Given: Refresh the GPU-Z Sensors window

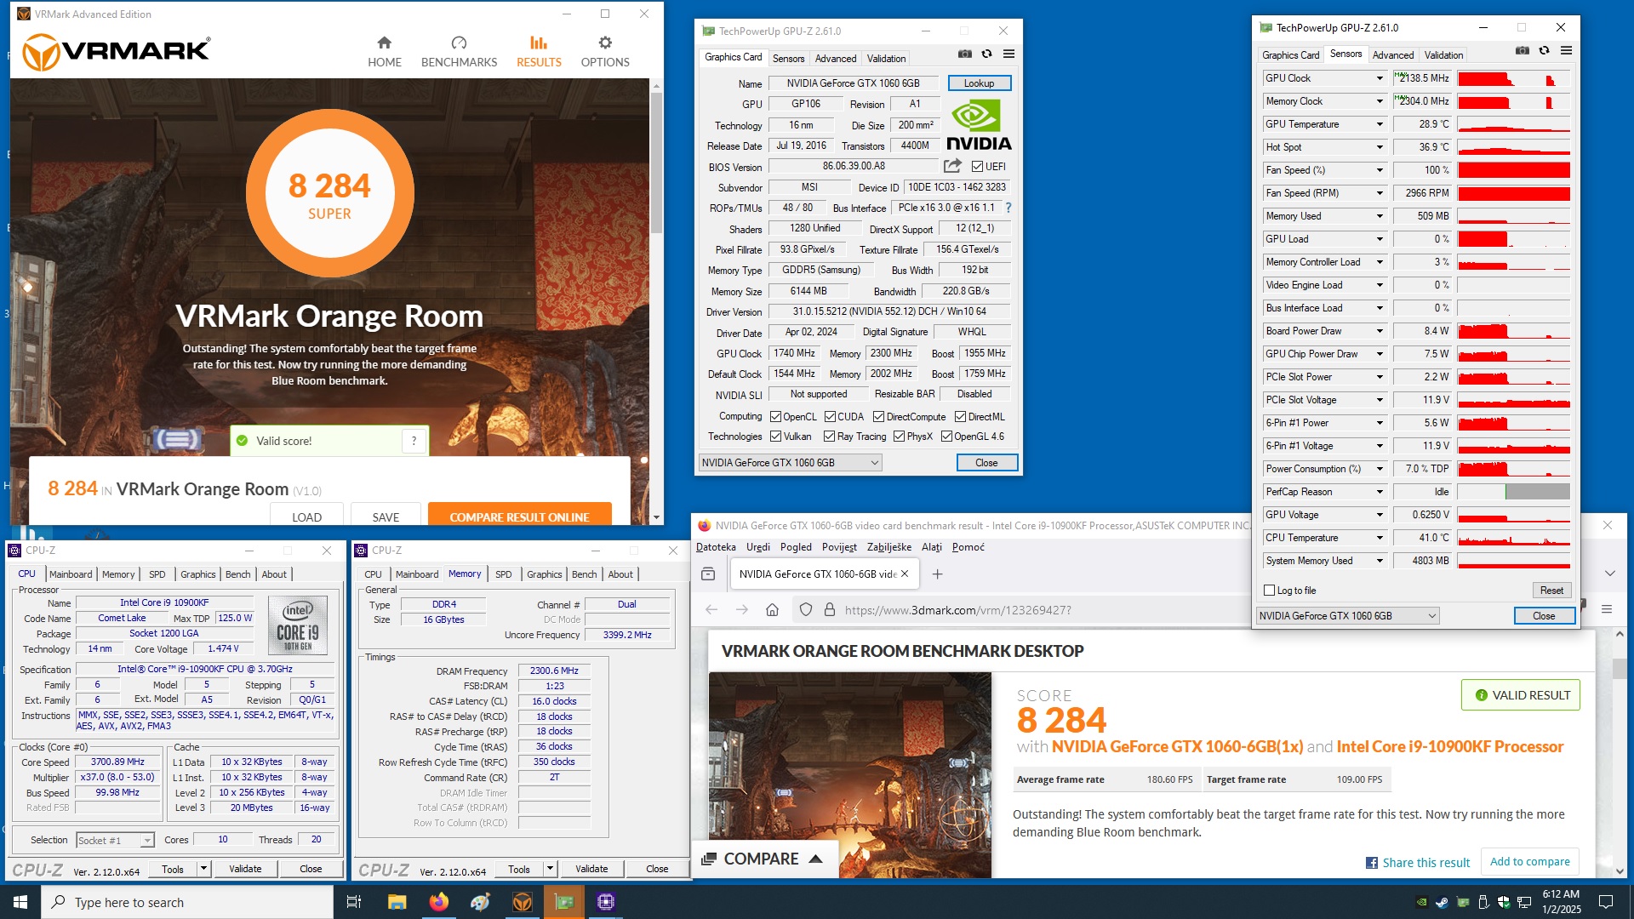Looking at the screenshot, I should (1544, 51).
